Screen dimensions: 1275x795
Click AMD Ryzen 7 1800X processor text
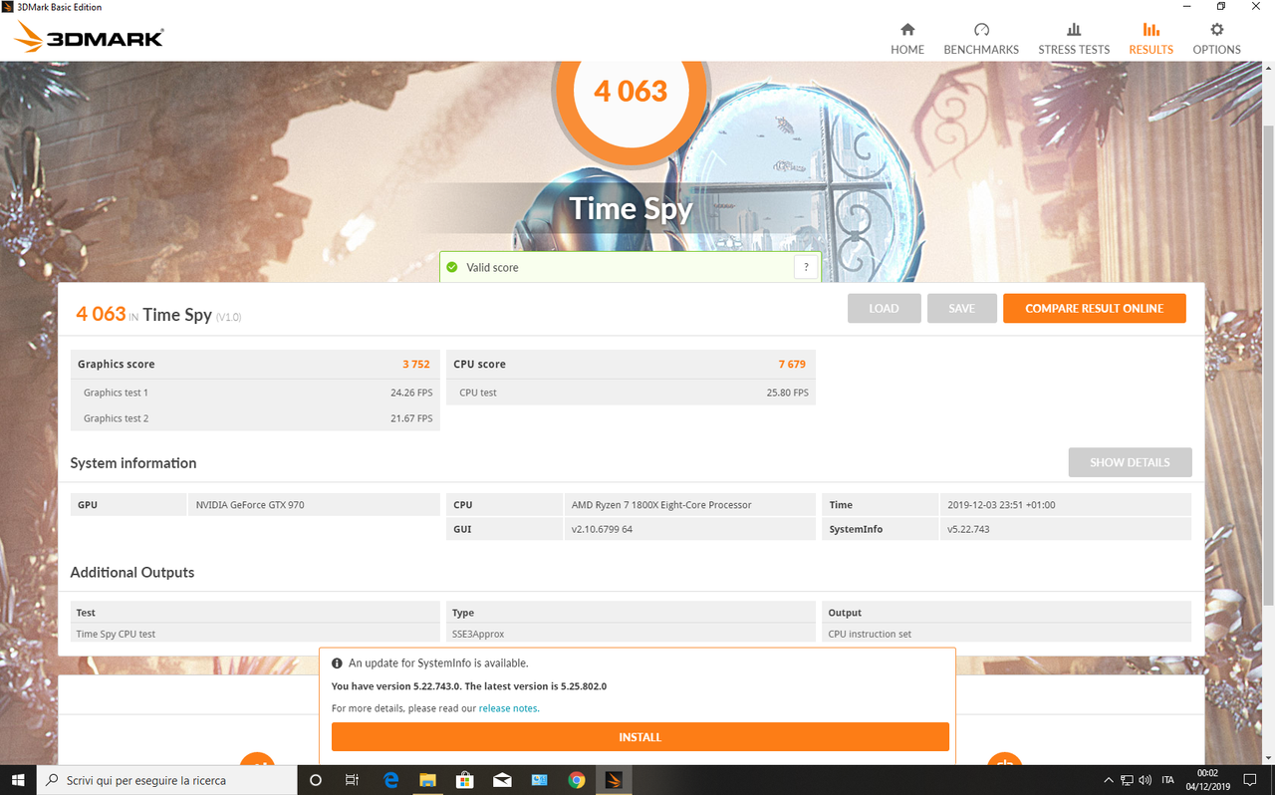click(x=661, y=505)
